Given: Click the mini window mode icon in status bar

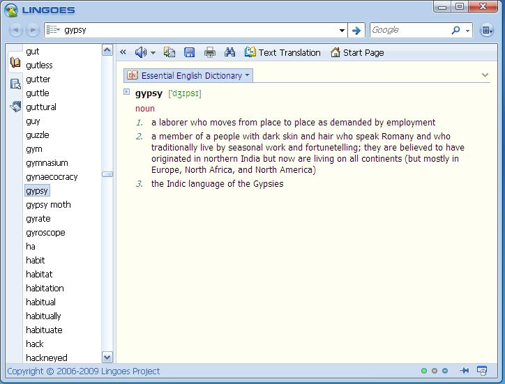Looking at the screenshot, I should tap(482, 371).
